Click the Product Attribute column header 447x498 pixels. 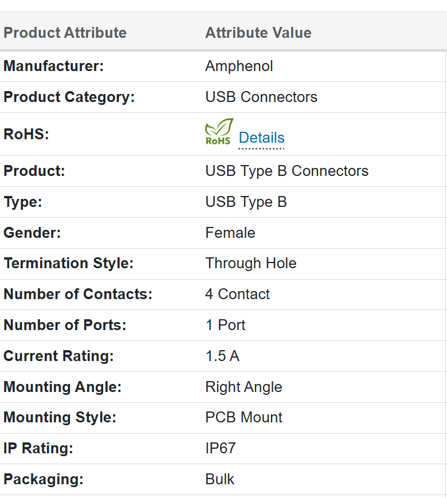(65, 33)
